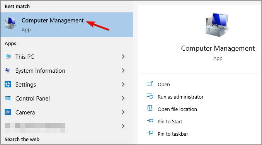The height and width of the screenshot is (145, 262).
Task: Click the Open file location folder icon
Action: 150,109
